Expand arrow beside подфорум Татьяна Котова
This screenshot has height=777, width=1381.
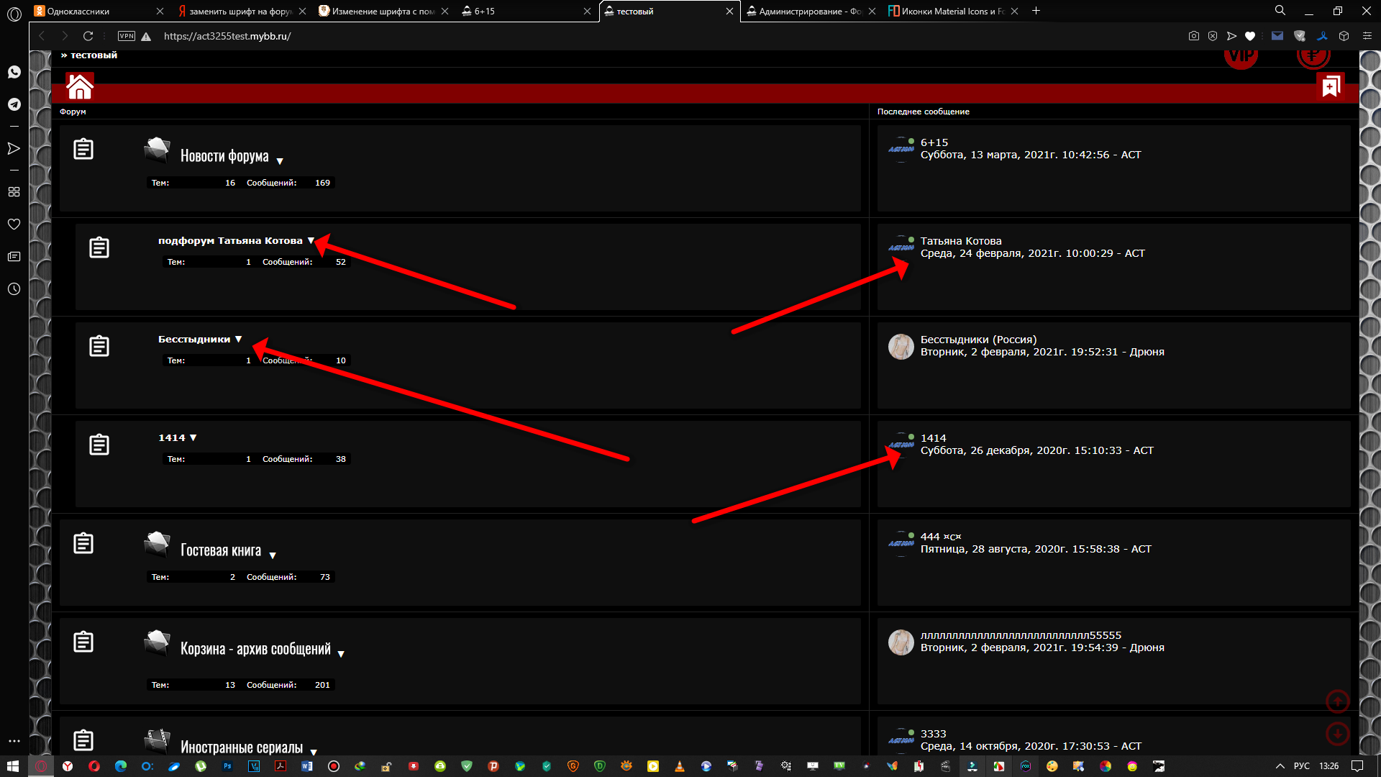311,241
